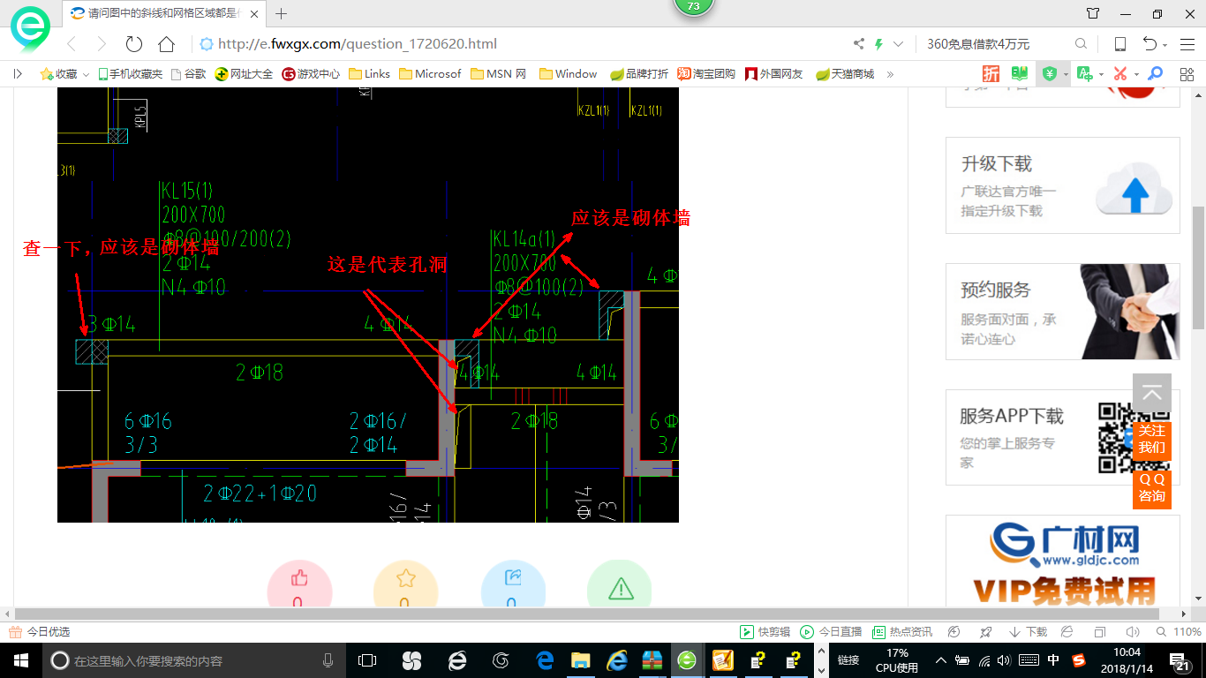Open the 淘宝团购 bookmark
This screenshot has height=678, width=1206.
[x=706, y=74]
